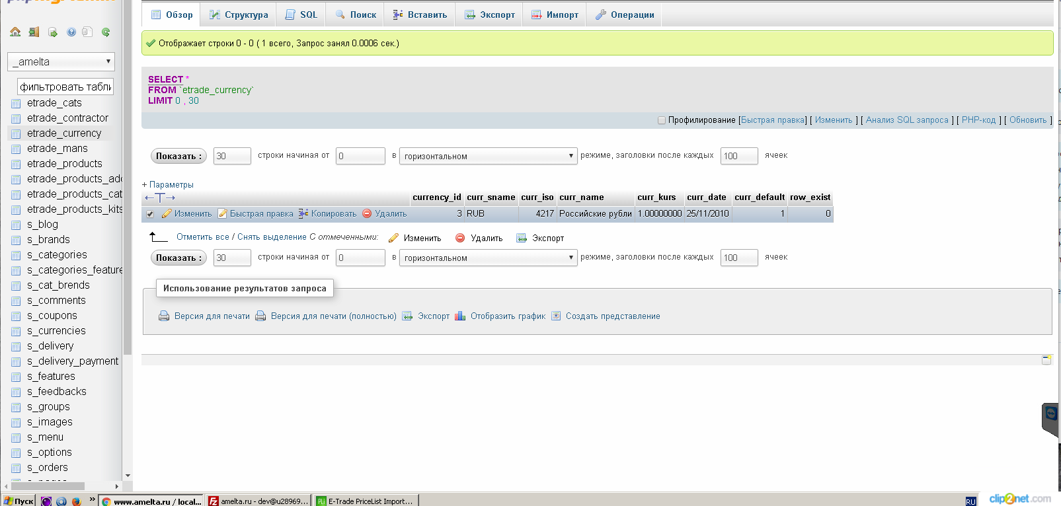Click full print view printer icon
1061x506 pixels.
[x=260, y=316]
